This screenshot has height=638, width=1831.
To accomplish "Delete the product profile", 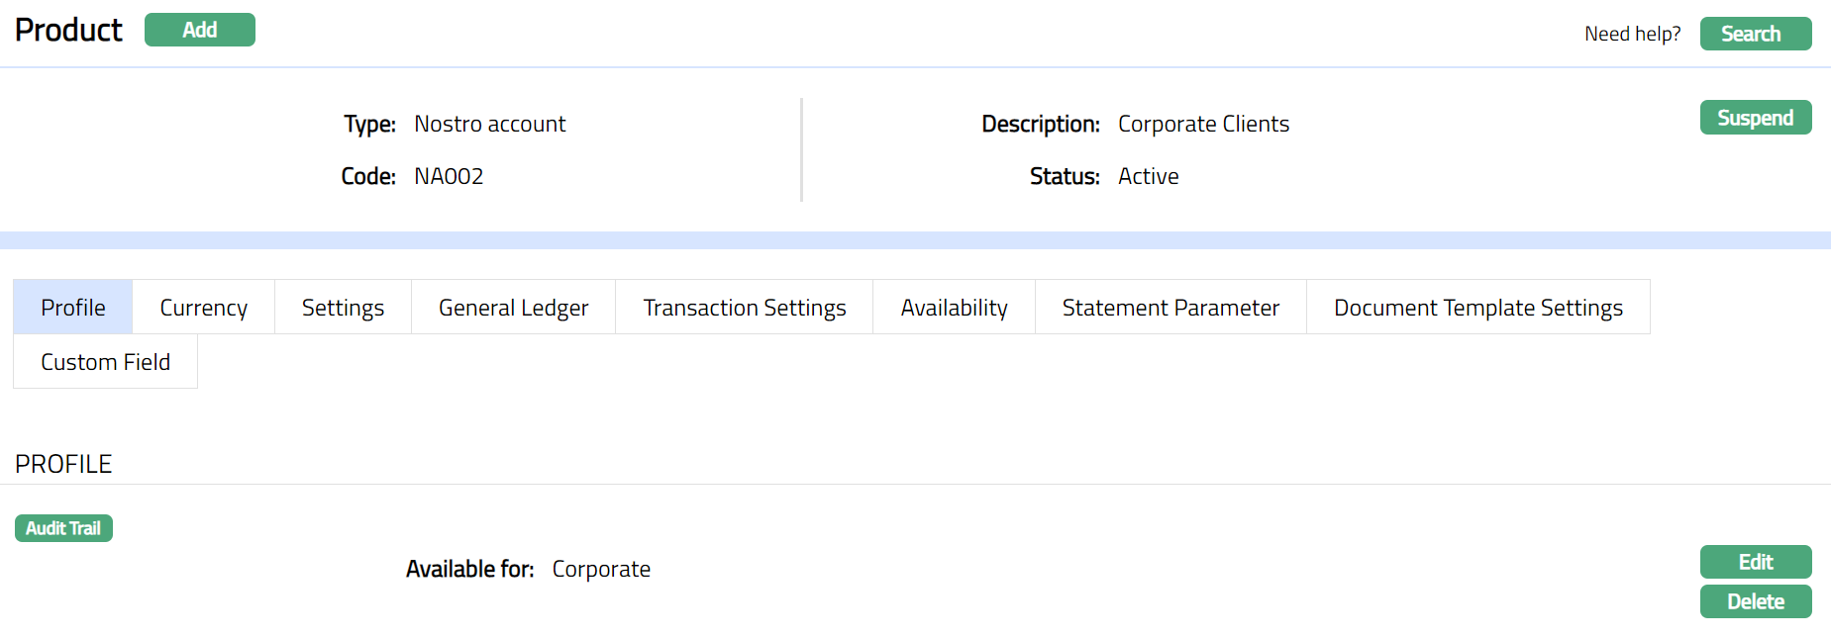I will 1755,601.
